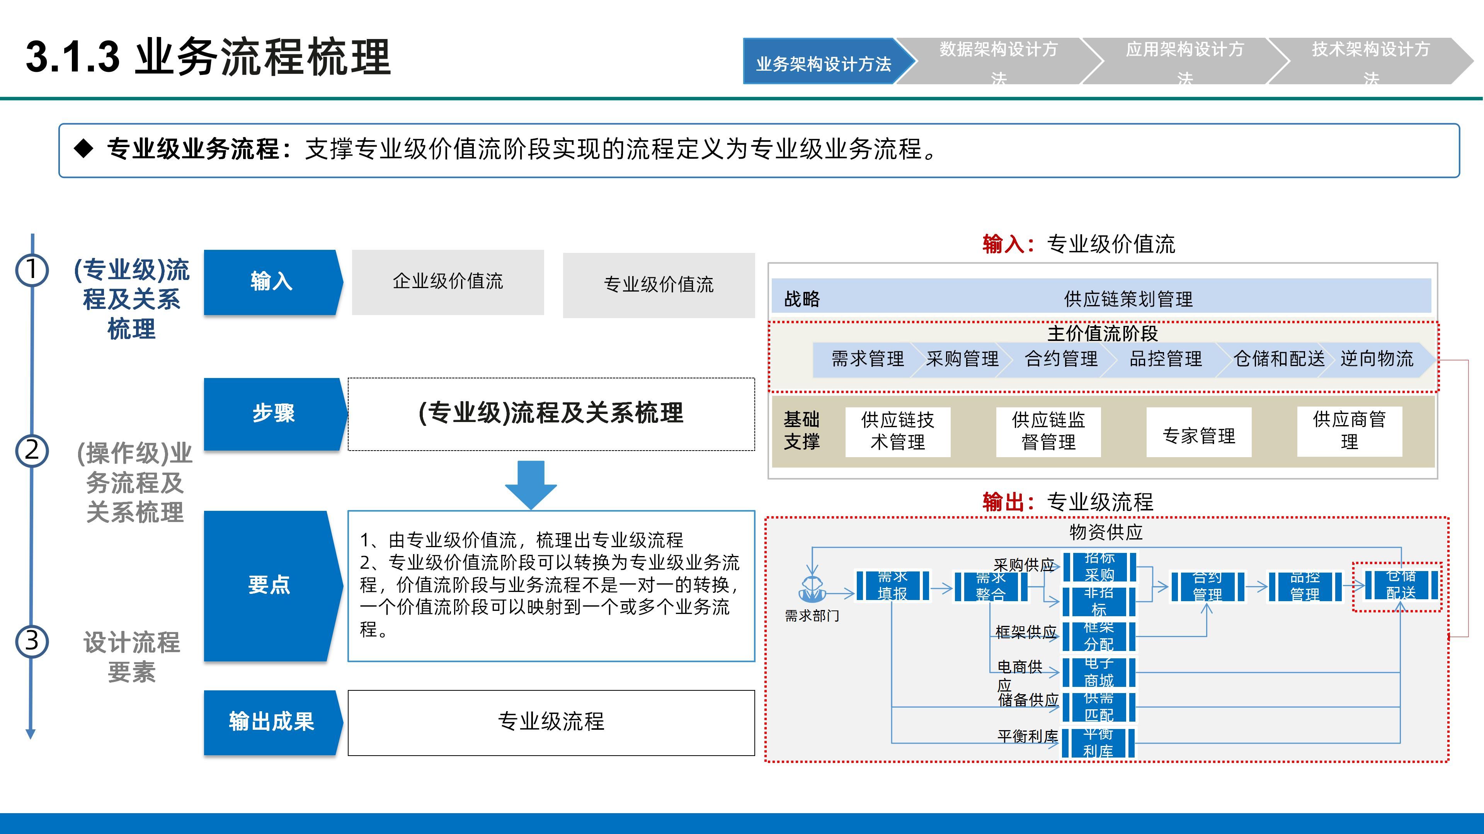The width and height of the screenshot is (1484, 834).
Task: Select the 电子商城 process box
Action: (x=1099, y=673)
